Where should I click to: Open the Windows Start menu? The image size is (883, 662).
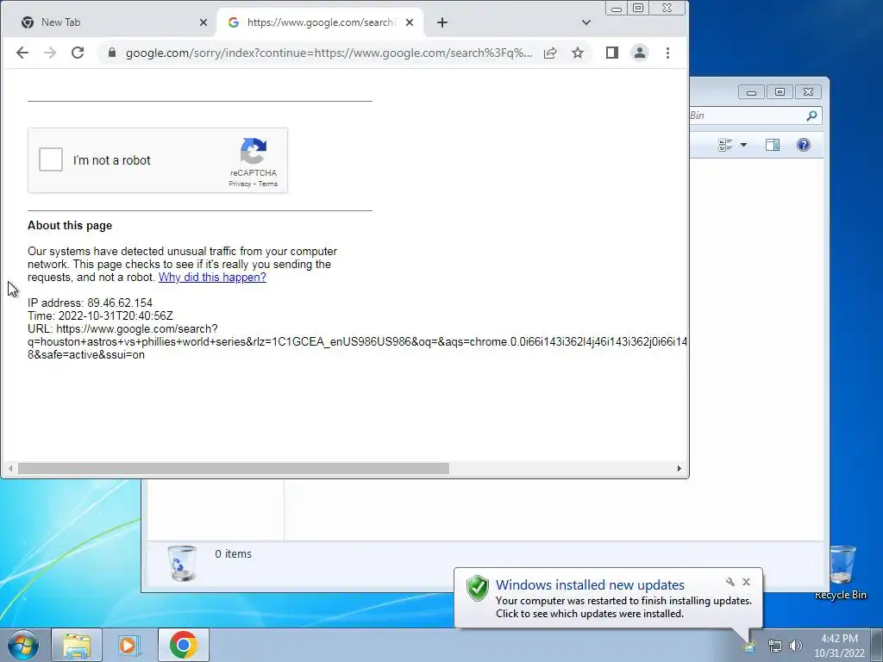[x=23, y=645]
